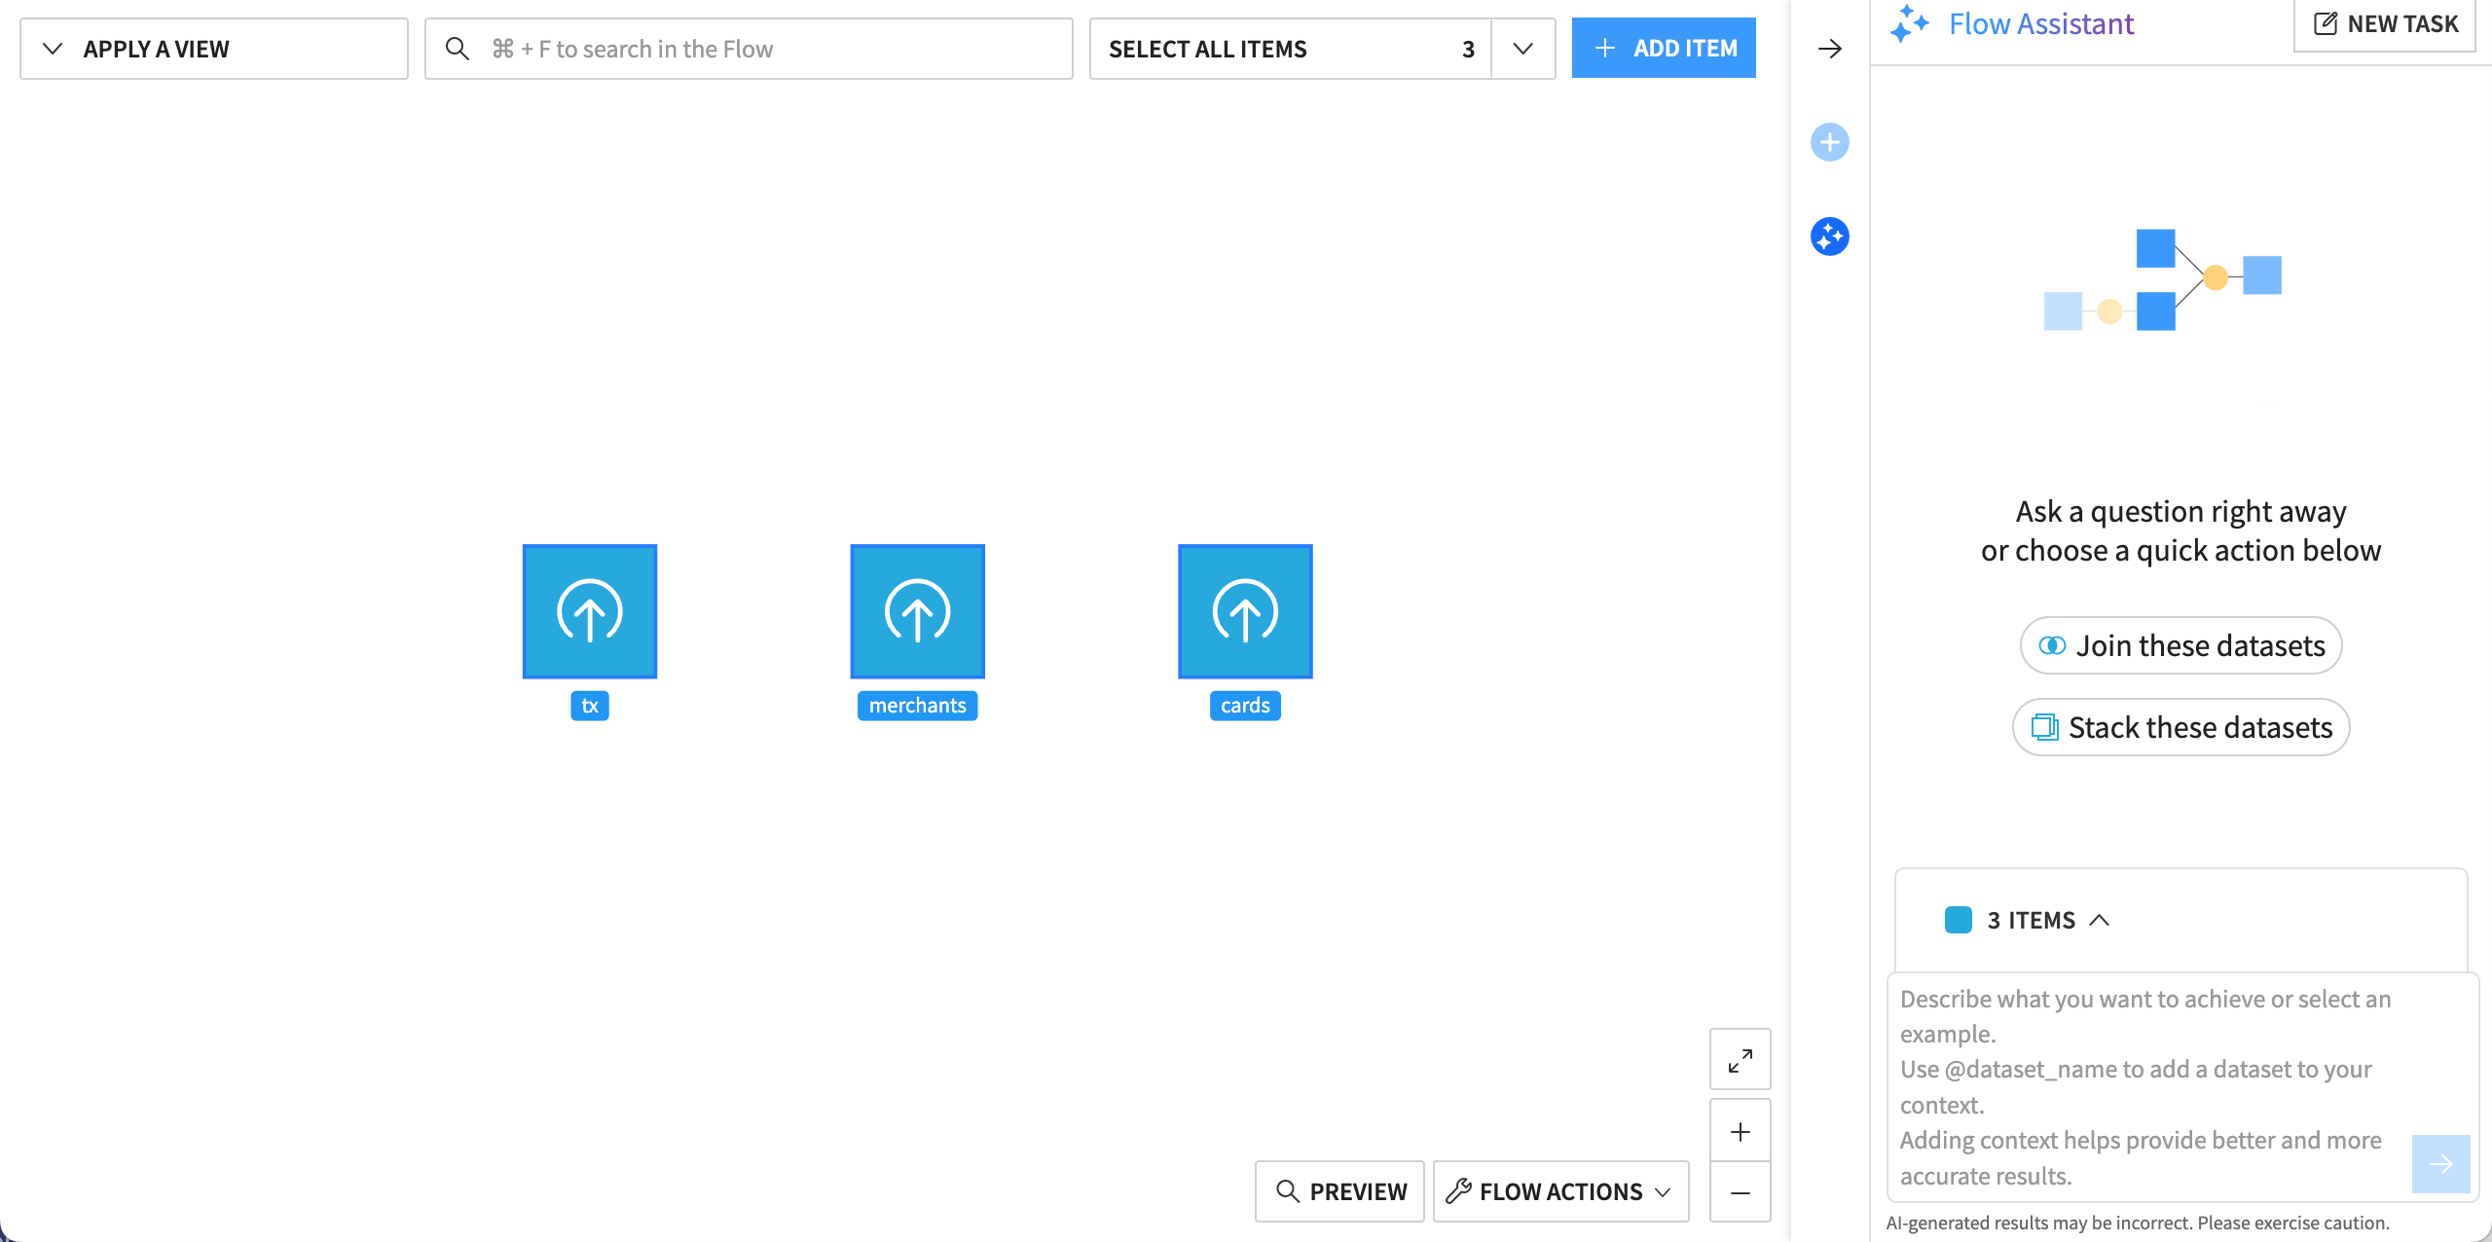The width and height of the screenshot is (2492, 1242).
Task: Click the Add Item button
Action: pos(1663,47)
